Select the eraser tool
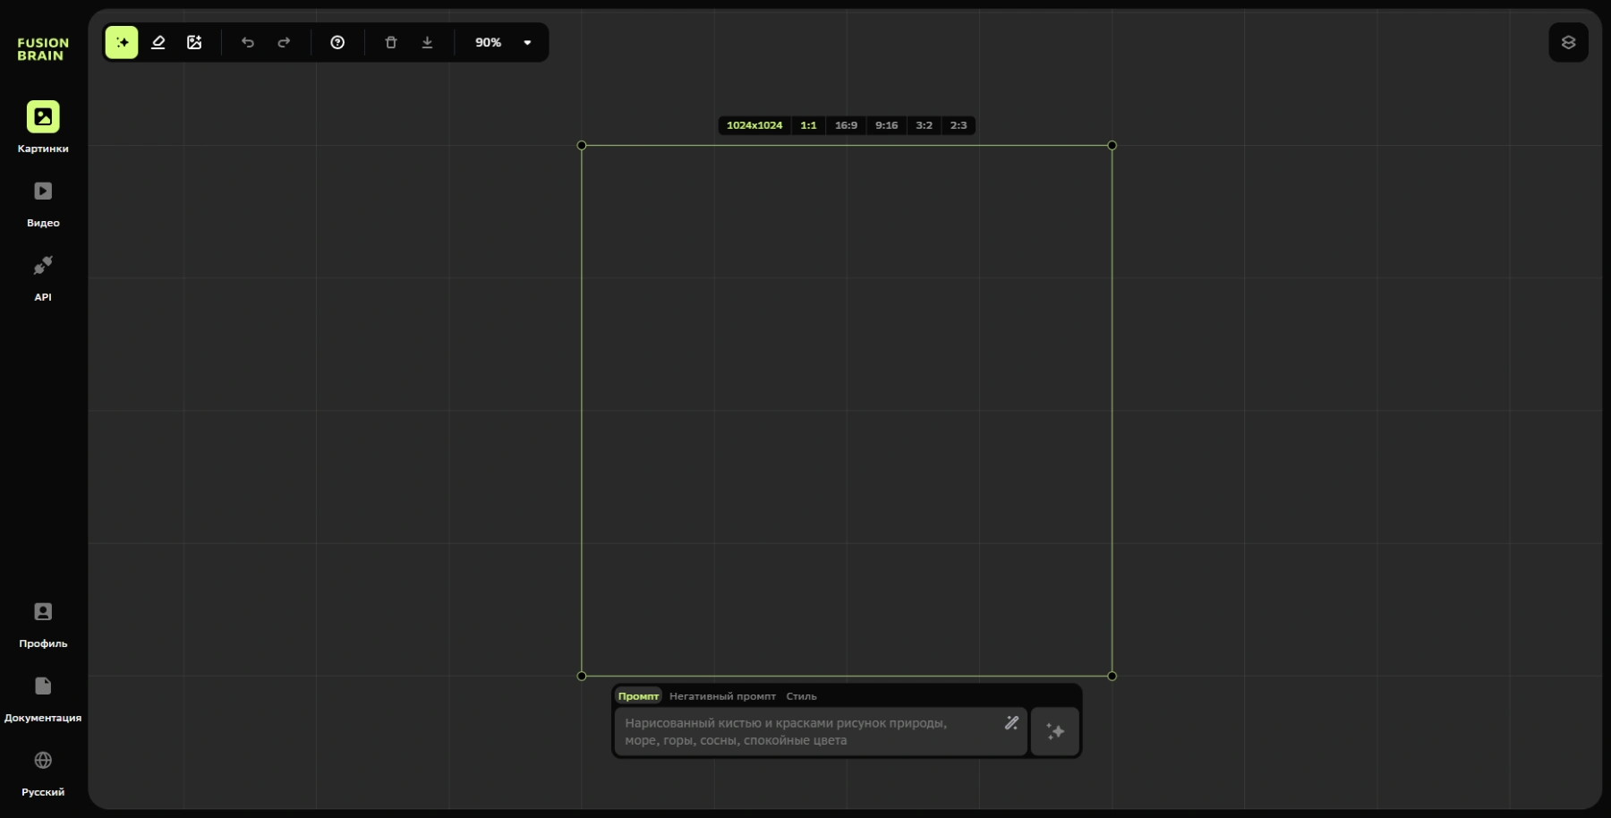This screenshot has width=1611, height=818. click(158, 42)
